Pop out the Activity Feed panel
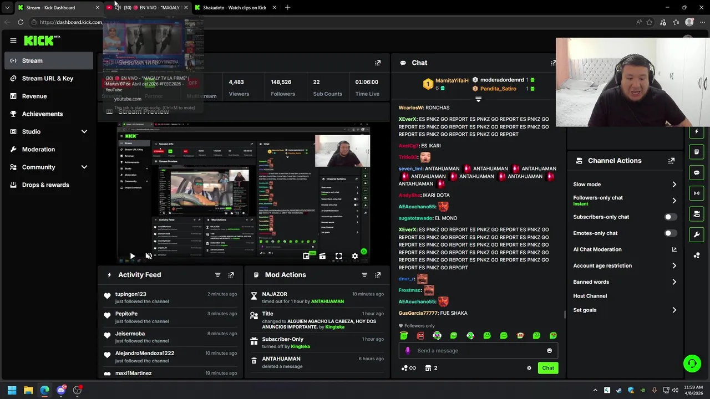Image resolution: width=710 pixels, height=399 pixels. click(x=231, y=275)
